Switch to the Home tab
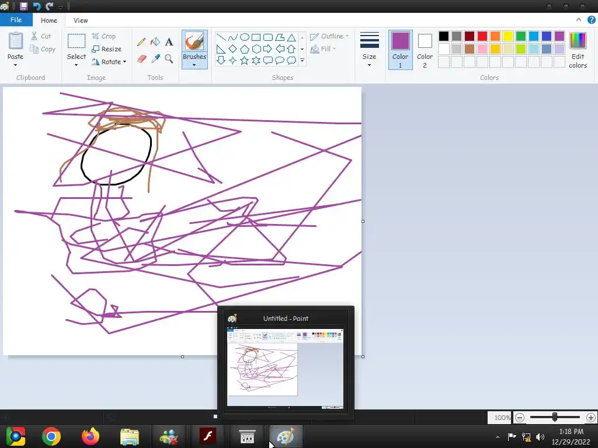The width and height of the screenshot is (598, 448). click(49, 20)
